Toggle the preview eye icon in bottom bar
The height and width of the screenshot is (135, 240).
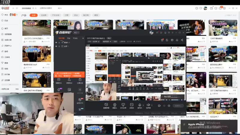(x=164, y=106)
